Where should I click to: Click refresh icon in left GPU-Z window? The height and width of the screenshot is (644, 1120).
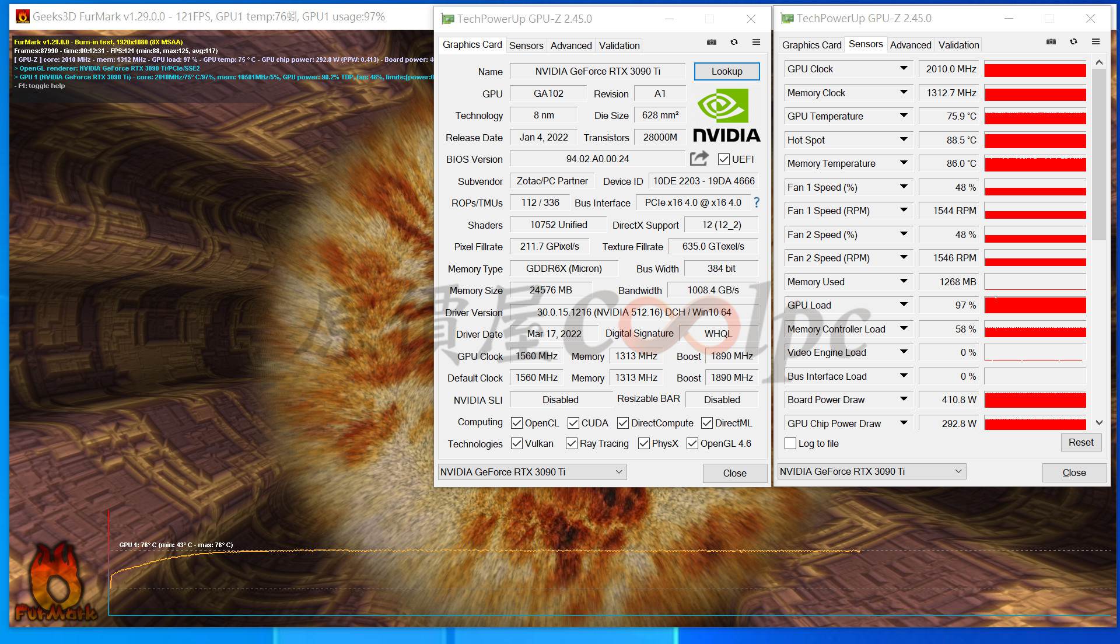(734, 42)
